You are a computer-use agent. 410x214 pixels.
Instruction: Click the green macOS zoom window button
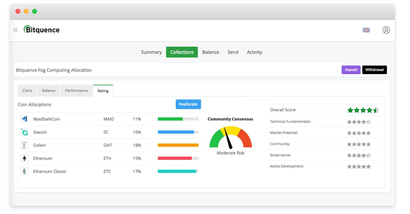[x=35, y=12]
